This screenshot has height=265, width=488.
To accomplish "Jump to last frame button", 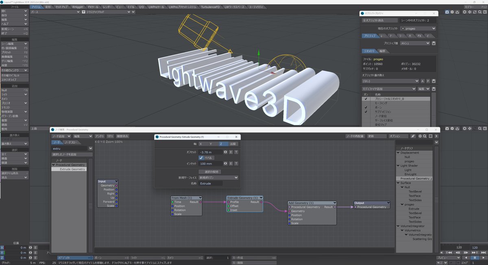I will point(483,252).
